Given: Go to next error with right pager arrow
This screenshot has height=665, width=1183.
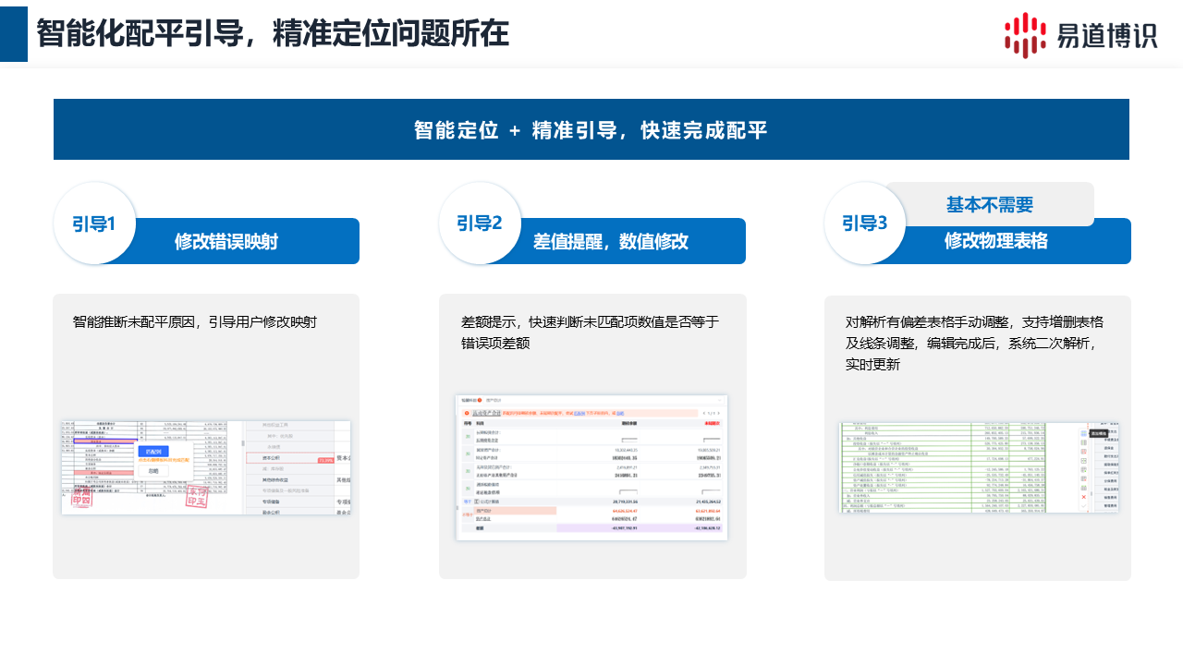Looking at the screenshot, I should (718, 413).
